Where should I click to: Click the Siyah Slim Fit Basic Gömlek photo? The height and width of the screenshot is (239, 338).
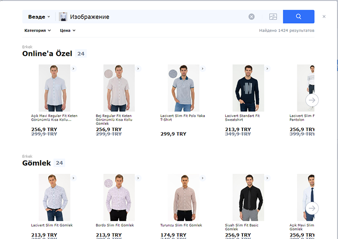[x=248, y=197]
